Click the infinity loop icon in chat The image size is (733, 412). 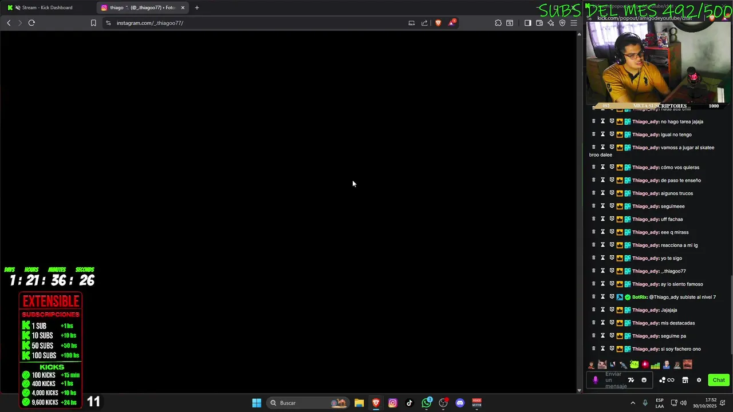671,380
